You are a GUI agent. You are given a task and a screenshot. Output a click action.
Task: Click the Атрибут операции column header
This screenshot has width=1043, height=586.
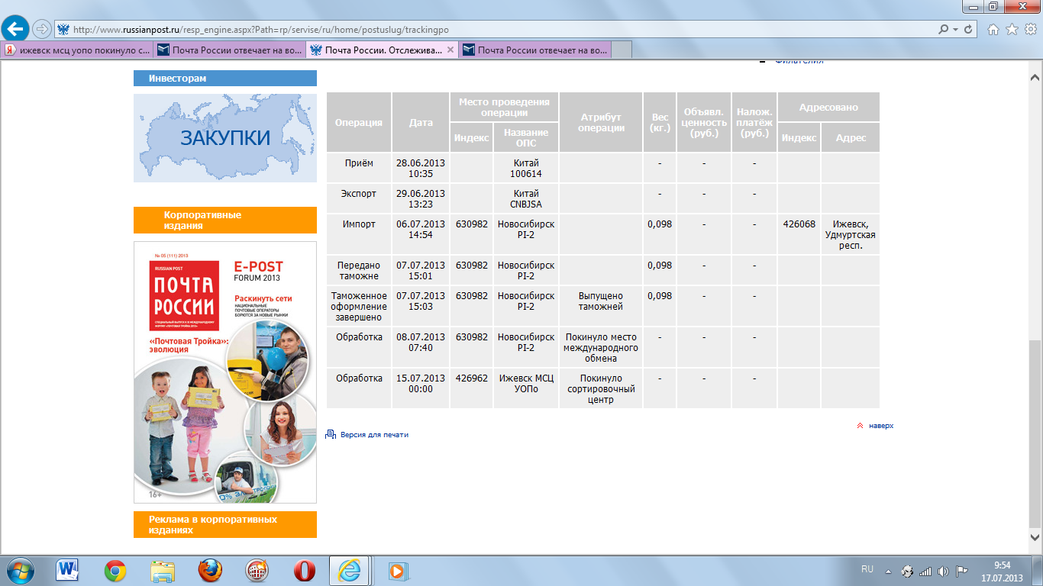[x=601, y=122]
